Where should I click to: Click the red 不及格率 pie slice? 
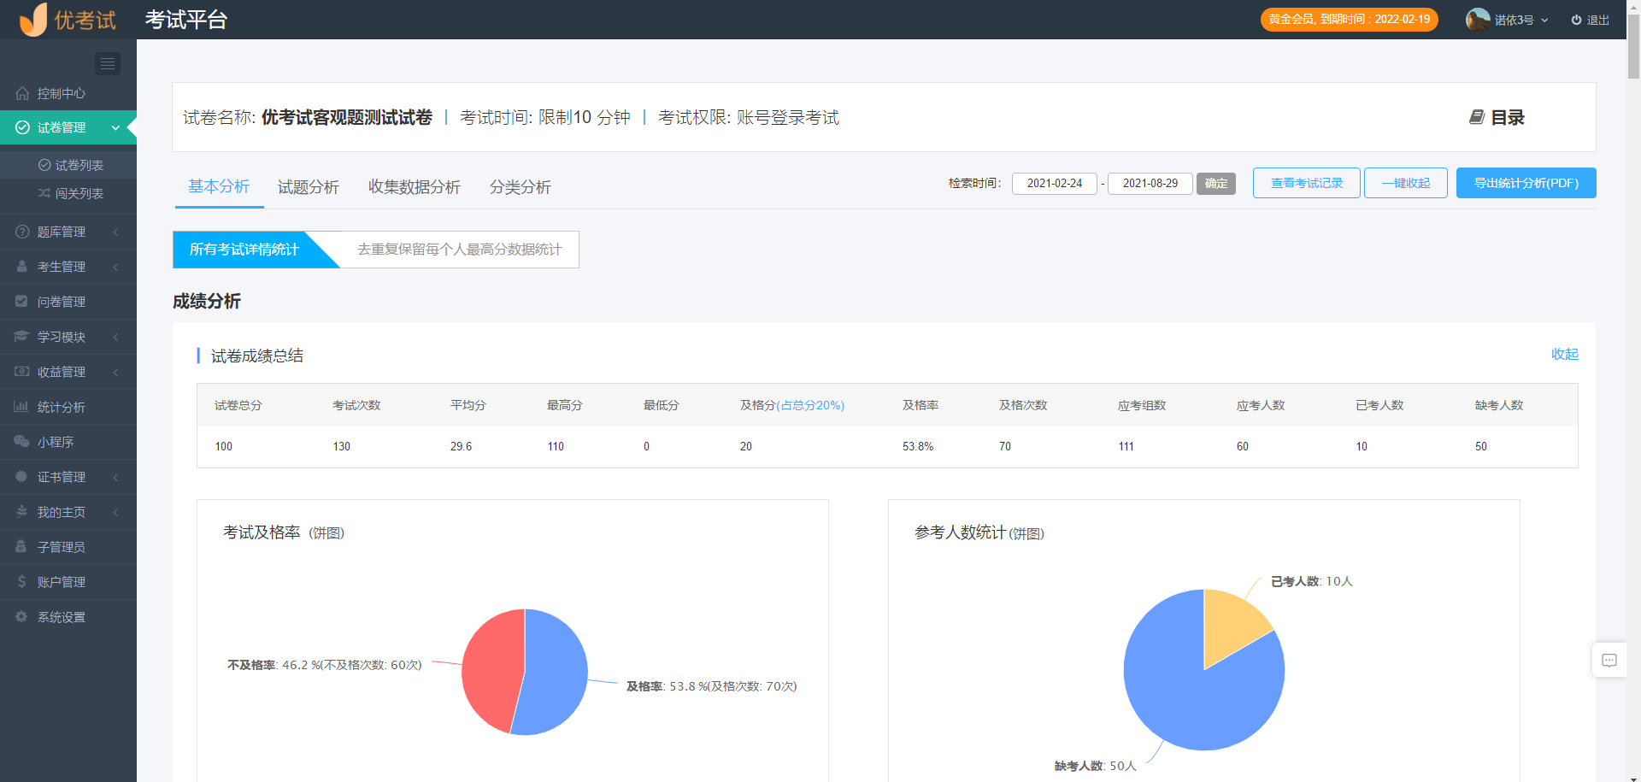click(x=491, y=671)
